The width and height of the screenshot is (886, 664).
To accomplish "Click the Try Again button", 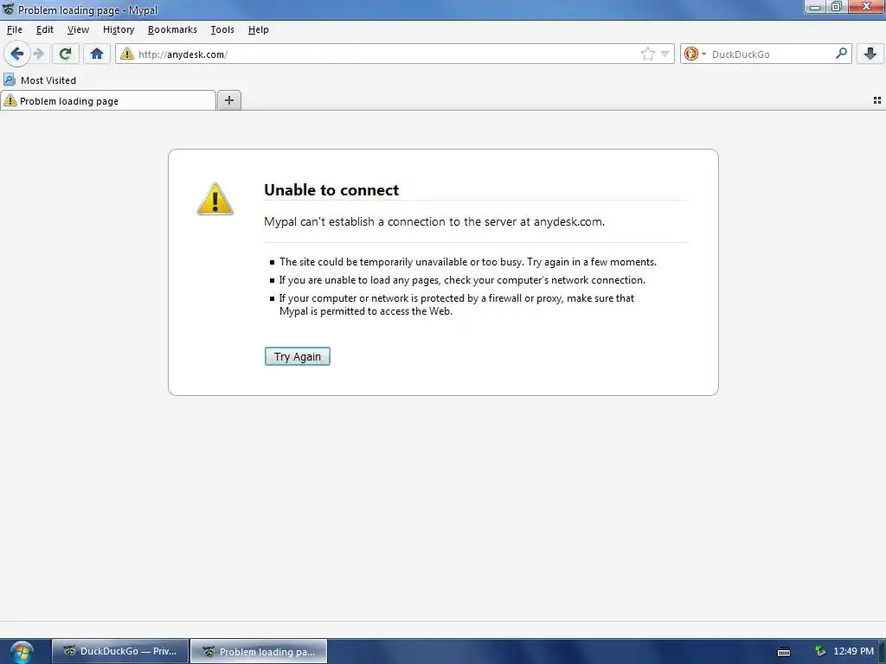I will 298,356.
